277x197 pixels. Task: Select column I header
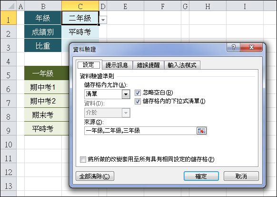[245, 6]
